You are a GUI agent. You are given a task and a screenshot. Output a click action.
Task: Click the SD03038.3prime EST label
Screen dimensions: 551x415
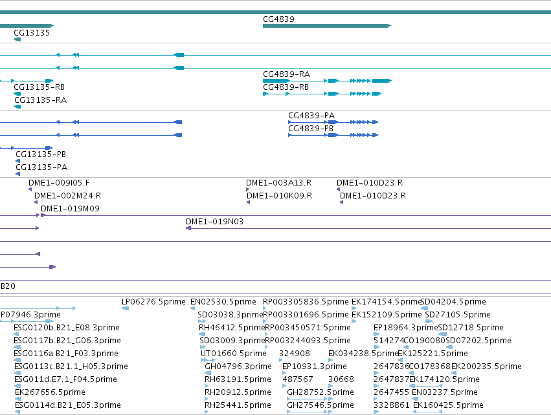pos(230,315)
